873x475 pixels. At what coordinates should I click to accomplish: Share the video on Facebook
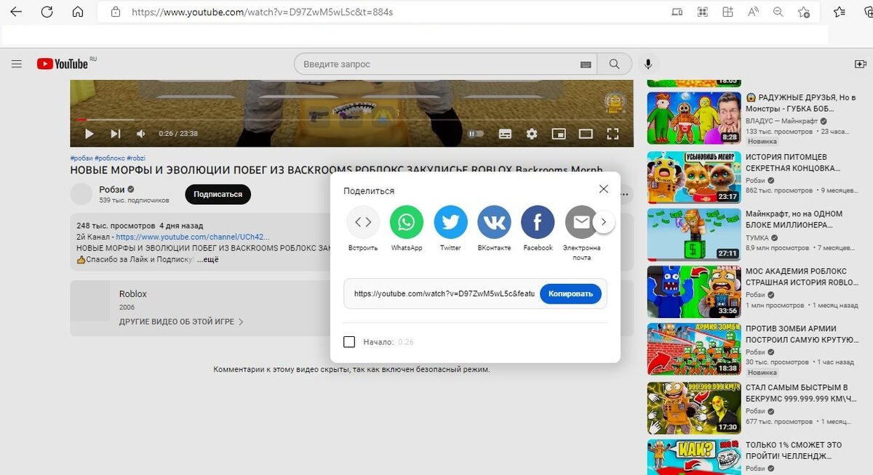tap(538, 222)
